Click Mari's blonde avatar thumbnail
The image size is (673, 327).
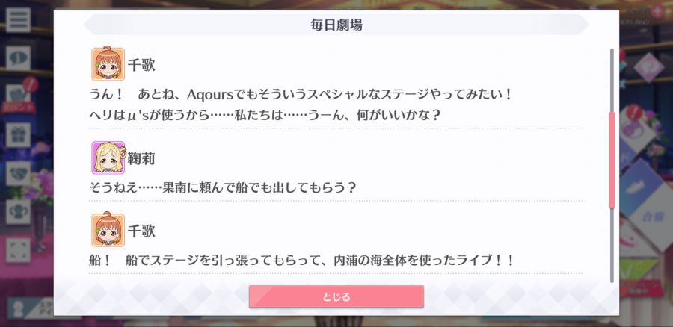click(x=108, y=158)
